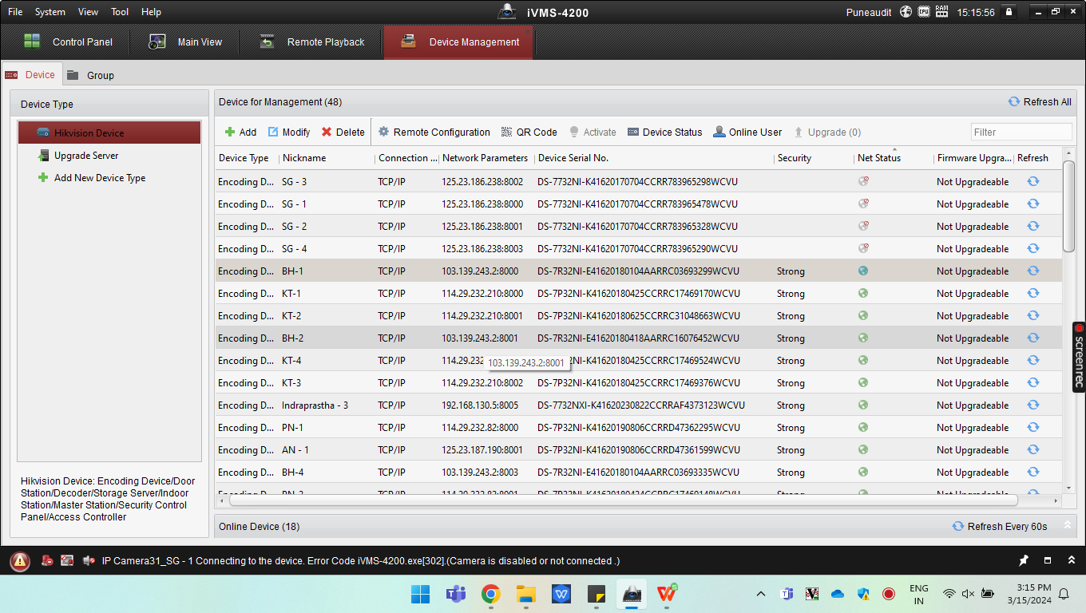The height and width of the screenshot is (613, 1086).
Task: Click the Add device button
Action: coord(240,132)
